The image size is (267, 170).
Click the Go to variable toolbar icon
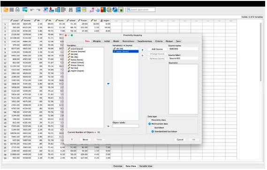(x=52, y=10)
